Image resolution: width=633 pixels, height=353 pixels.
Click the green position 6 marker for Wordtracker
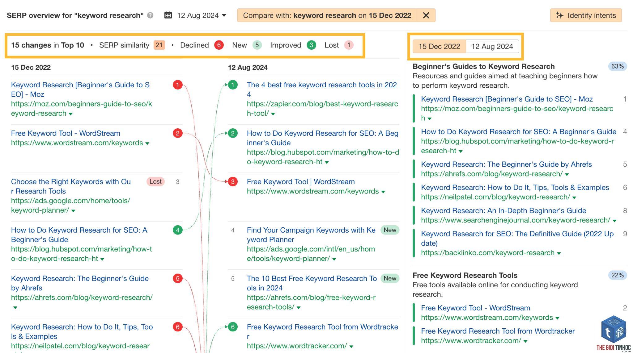(x=233, y=327)
